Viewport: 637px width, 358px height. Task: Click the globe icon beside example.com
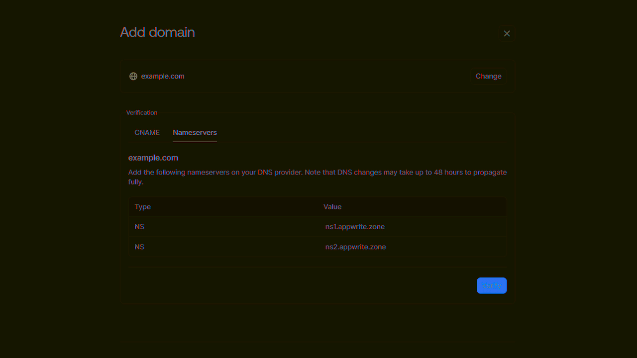point(133,76)
